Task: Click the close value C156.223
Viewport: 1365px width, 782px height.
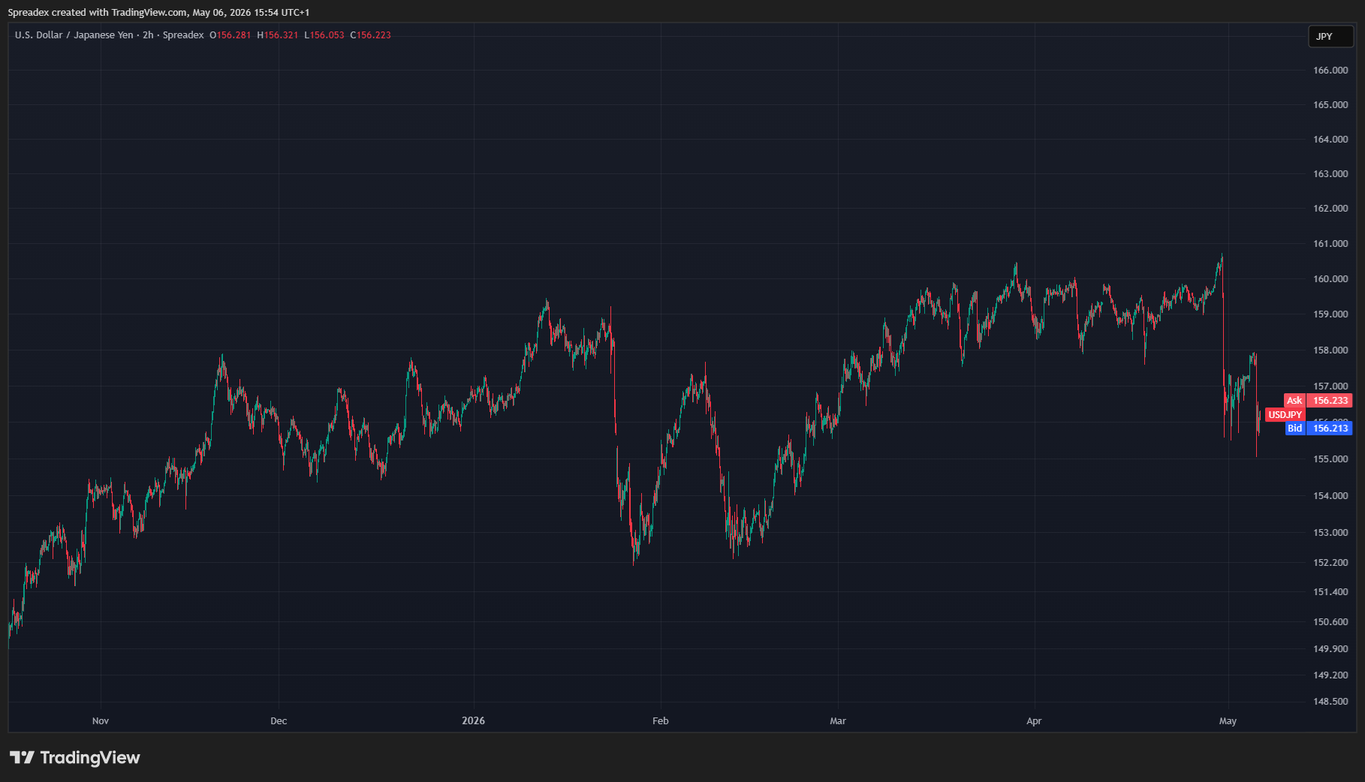Action: point(371,35)
